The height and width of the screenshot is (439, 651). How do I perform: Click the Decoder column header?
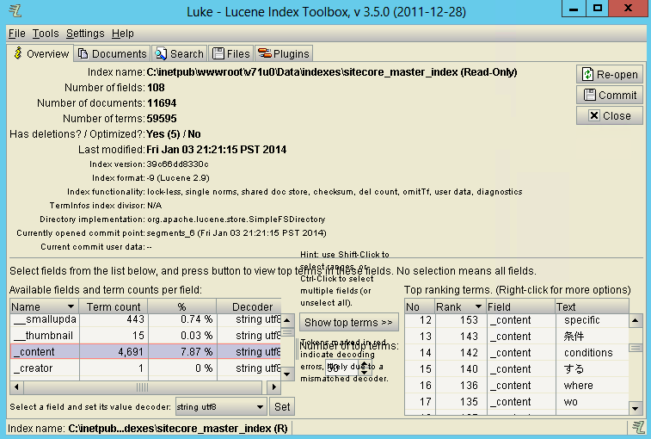coord(249,306)
